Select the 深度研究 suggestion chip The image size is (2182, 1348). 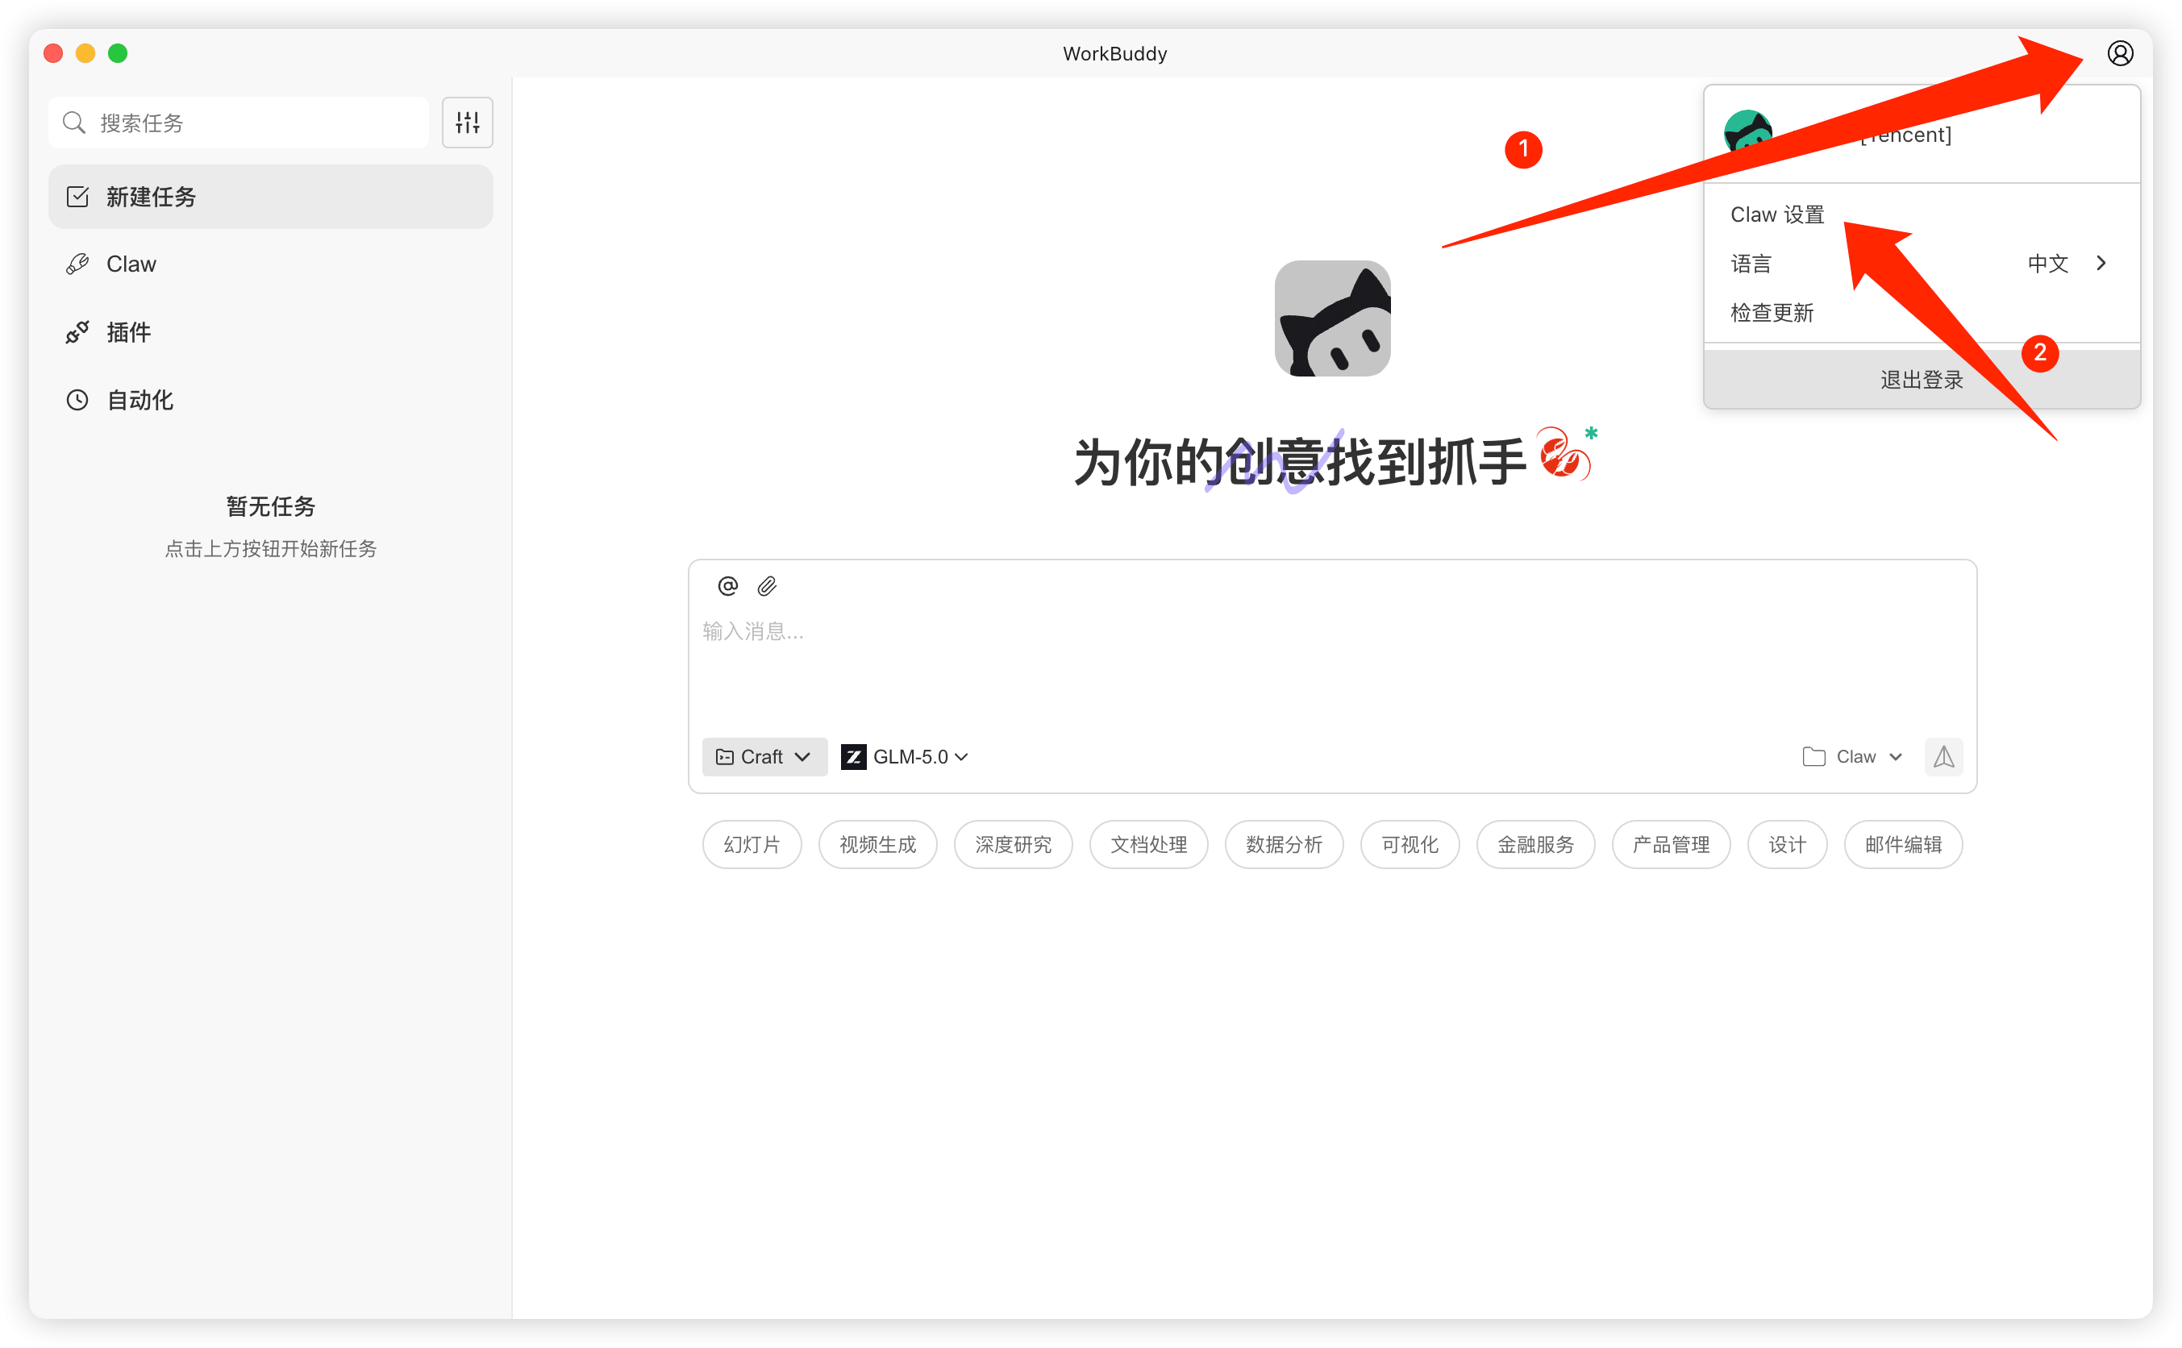[x=1013, y=844]
